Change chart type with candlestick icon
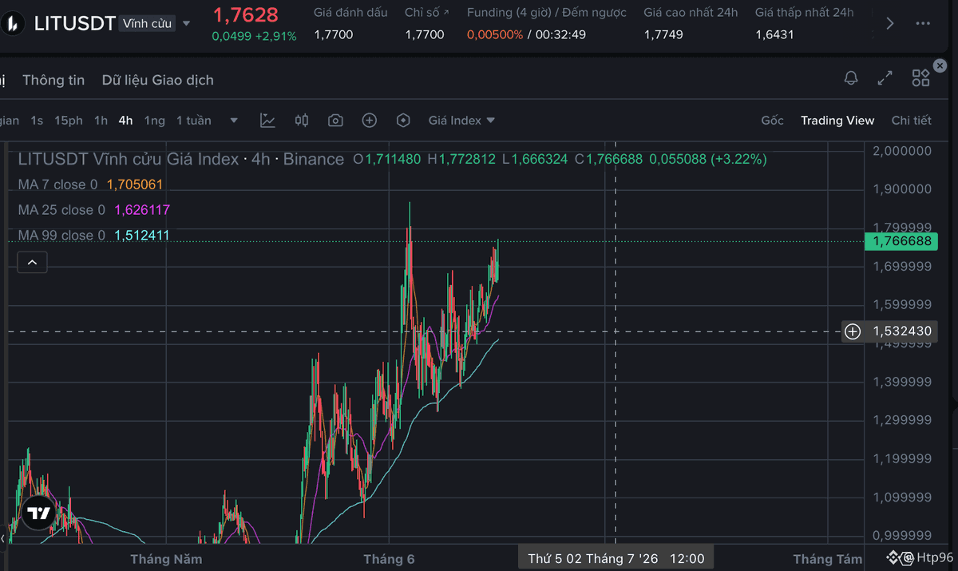This screenshot has height=571, width=958. pos(302,121)
